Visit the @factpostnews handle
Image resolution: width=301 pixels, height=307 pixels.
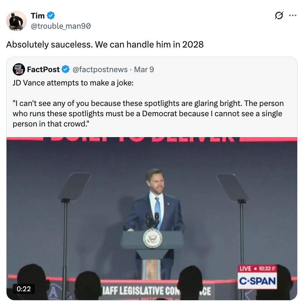pyautogui.click(x=100, y=69)
